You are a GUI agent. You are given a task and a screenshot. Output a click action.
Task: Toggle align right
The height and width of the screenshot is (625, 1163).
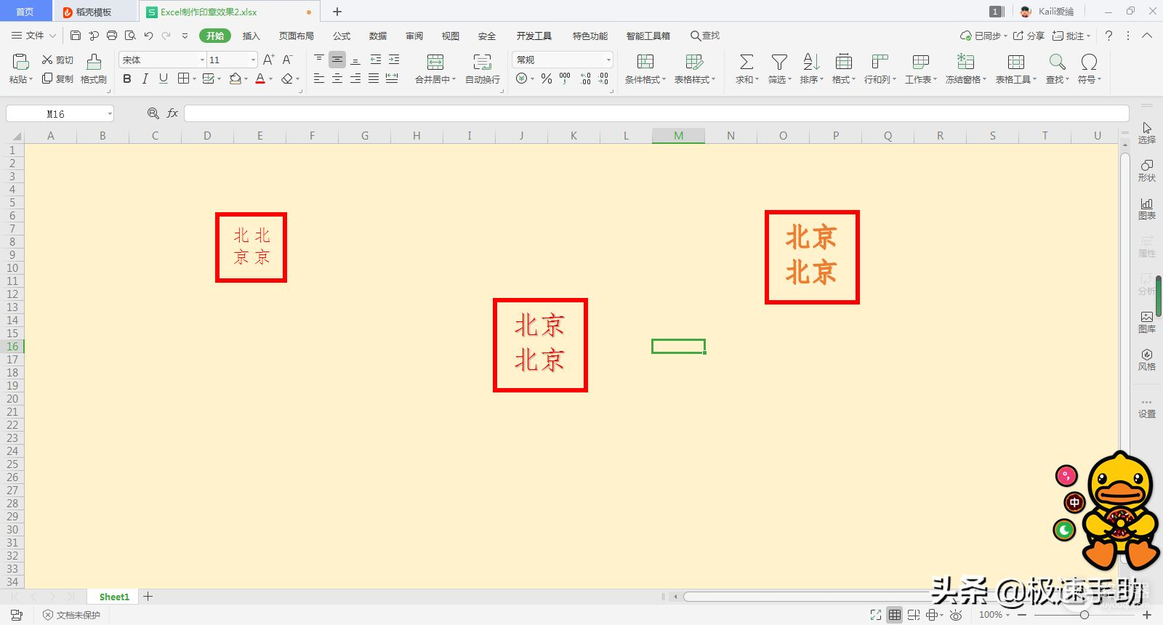pos(355,78)
